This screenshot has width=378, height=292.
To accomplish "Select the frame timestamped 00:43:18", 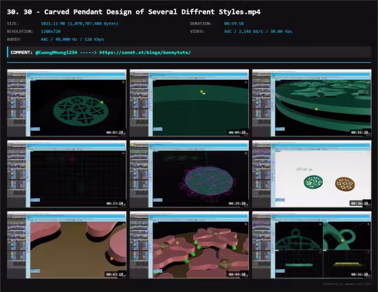I will tap(67, 245).
